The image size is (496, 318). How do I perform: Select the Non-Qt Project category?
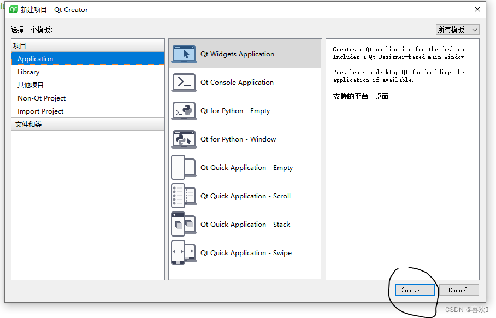coord(88,98)
